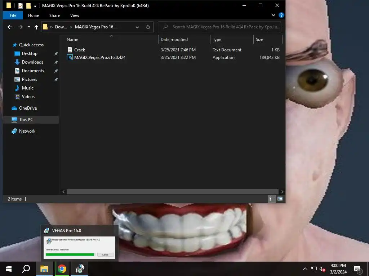Screen dimensions: 369x276
Task: Open the File ribbon tab
Action: [13, 15]
